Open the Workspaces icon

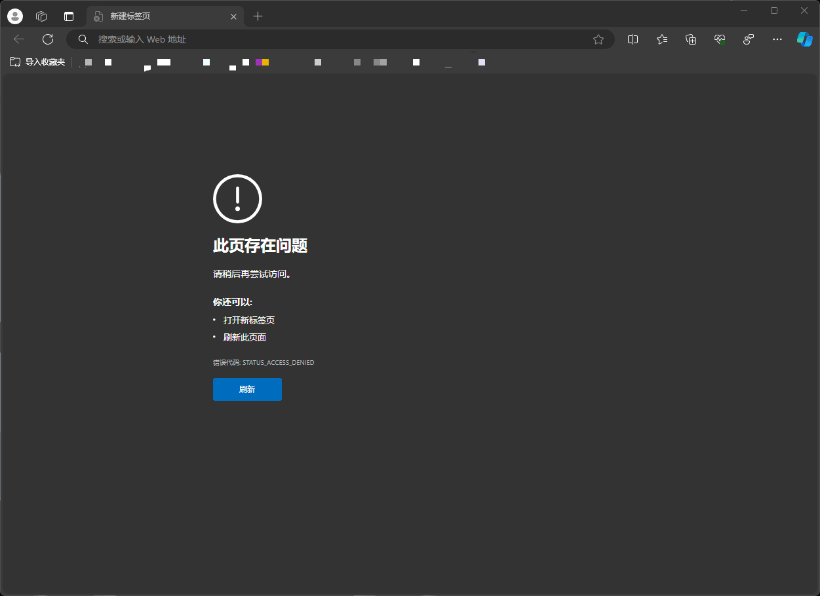coord(41,16)
